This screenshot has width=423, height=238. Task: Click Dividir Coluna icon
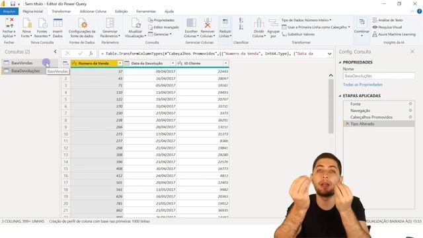[x=258, y=23]
